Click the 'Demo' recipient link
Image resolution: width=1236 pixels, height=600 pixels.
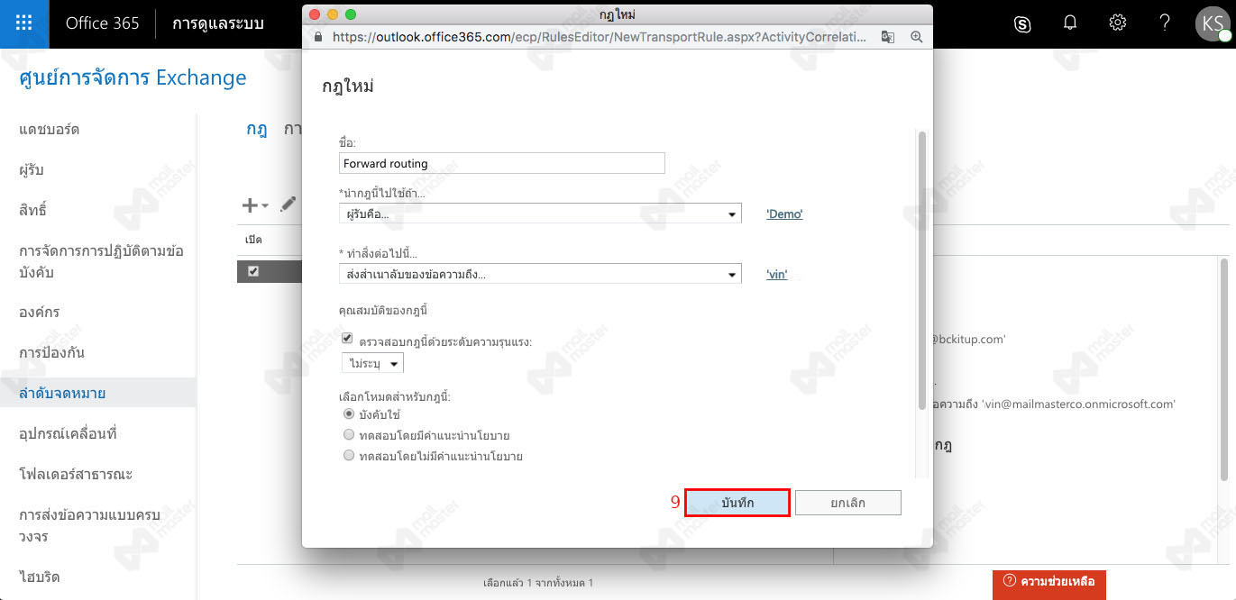(784, 214)
